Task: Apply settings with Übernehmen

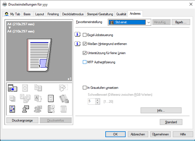Action: point(160,134)
